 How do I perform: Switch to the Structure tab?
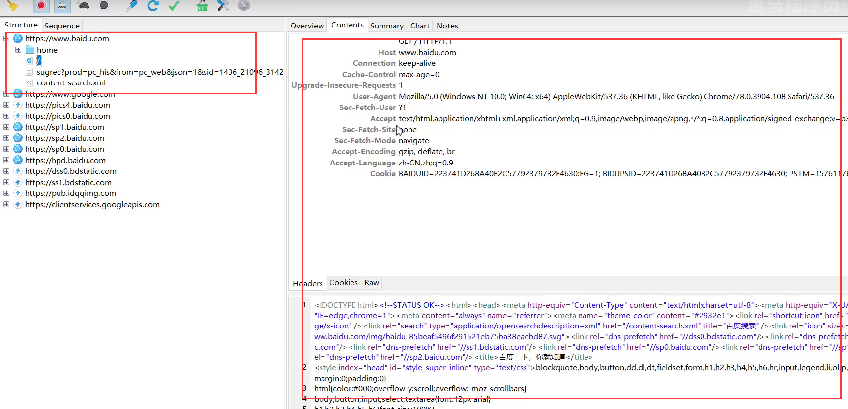[x=21, y=25]
